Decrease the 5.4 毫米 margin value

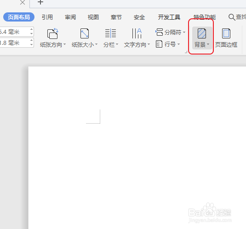pos(32,34)
